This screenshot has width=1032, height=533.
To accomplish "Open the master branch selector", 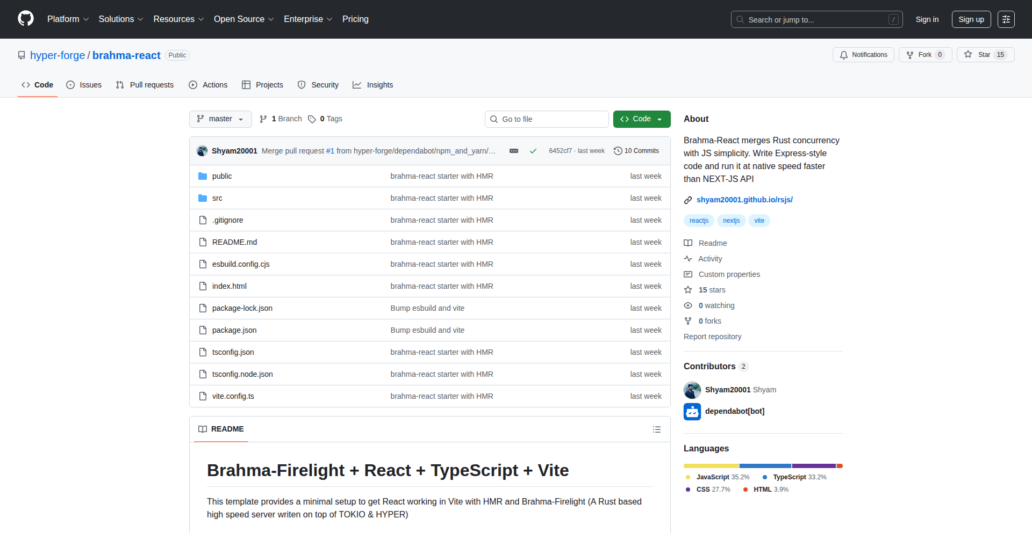I will coord(220,119).
